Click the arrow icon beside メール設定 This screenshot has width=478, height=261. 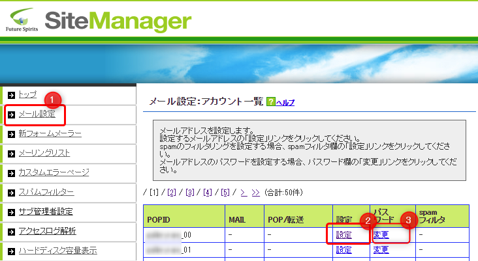11,115
